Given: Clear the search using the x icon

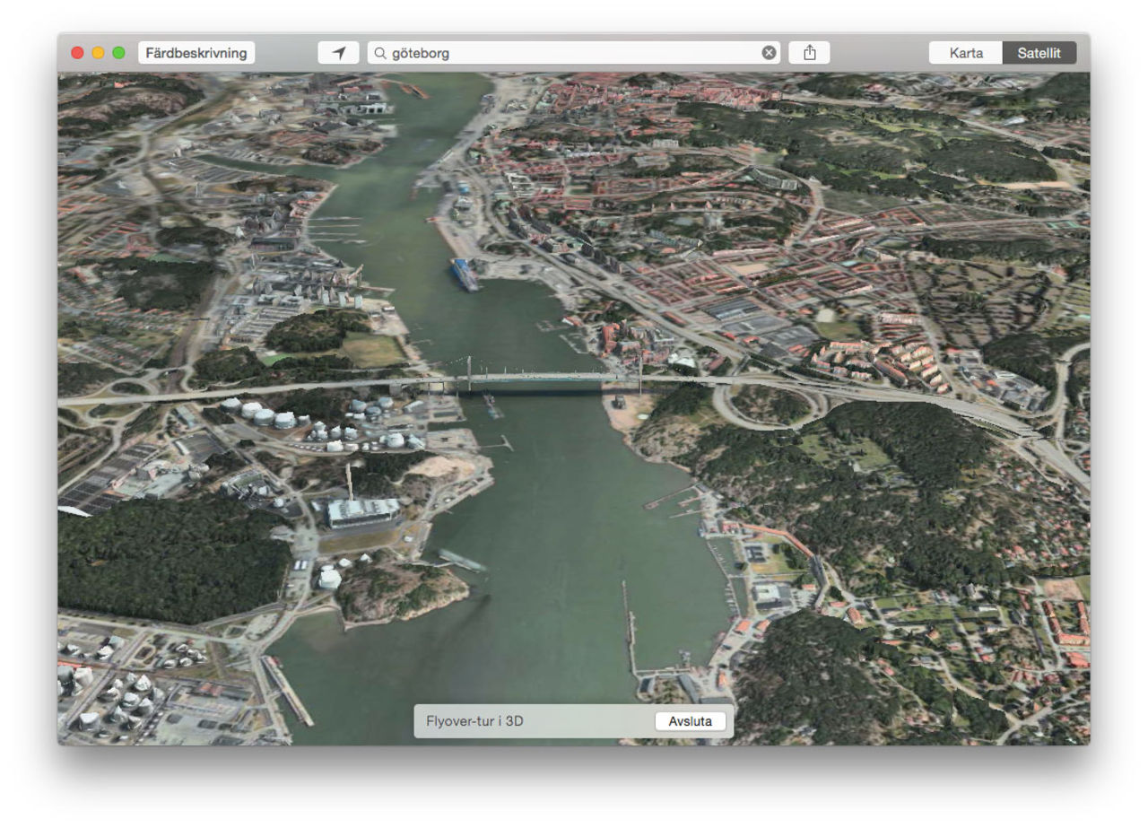Looking at the screenshot, I should point(770,52).
